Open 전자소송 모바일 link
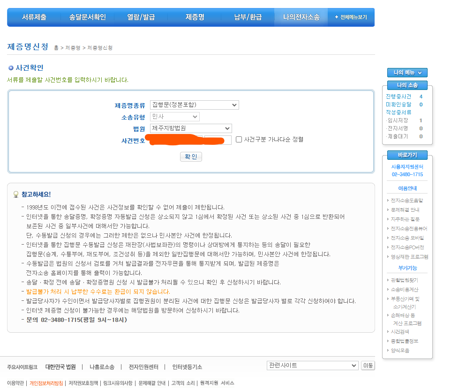This screenshot has height=388, width=474. point(407,238)
